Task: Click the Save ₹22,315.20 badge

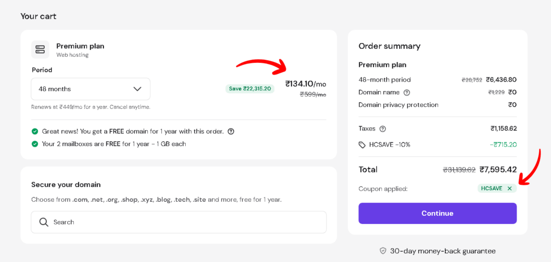Action: pyautogui.click(x=250, y=89)
